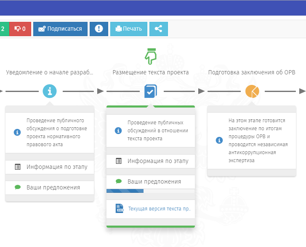Click green speech bubble in notification card
The width and height of the screenshot is (306, 247).
[x=18, y=187]
